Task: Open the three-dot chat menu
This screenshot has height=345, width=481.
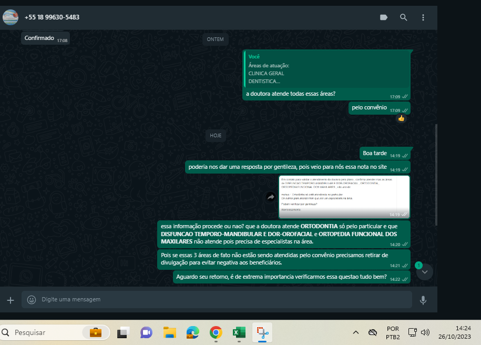Action: coord(423,17)
